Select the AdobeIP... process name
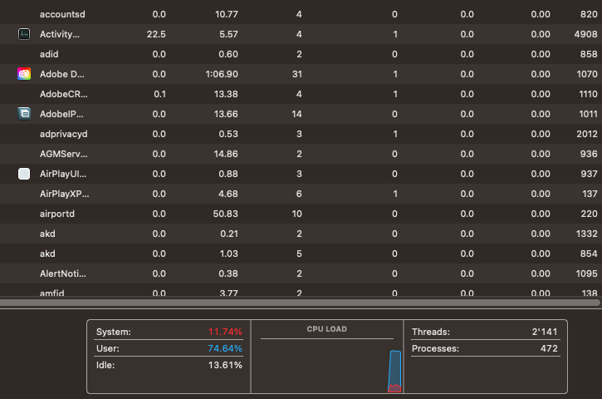Screen dimensions: 602x399 61,114
